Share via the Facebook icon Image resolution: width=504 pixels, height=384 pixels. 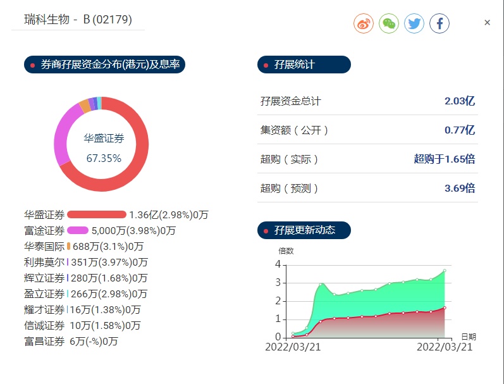[439, 23]
